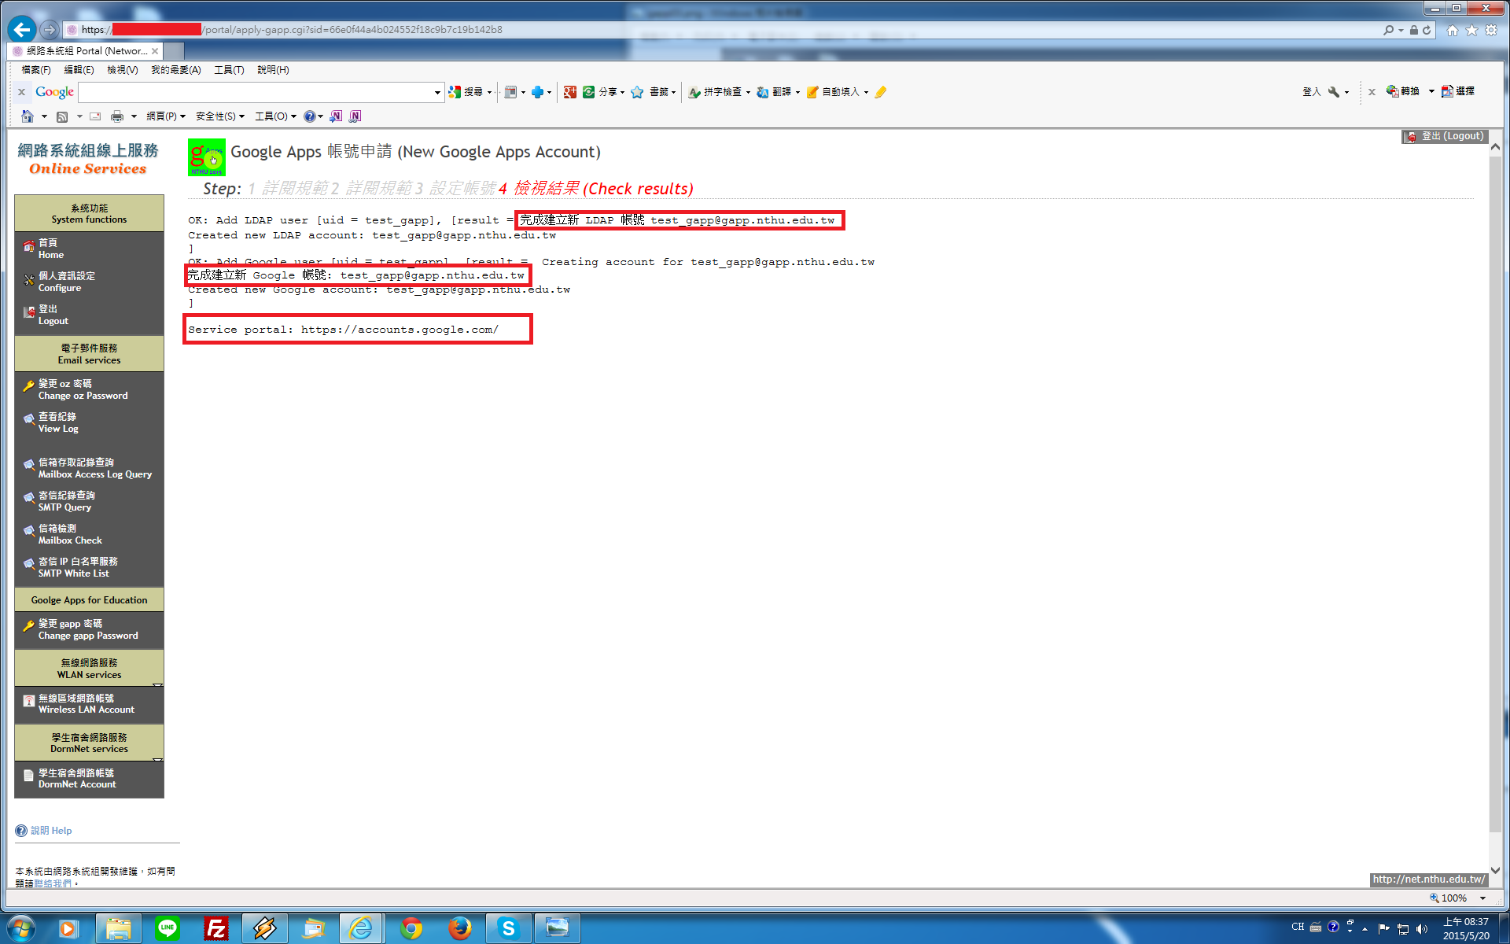The width and height of the screenshot is (1510, 944).
Task: Click the bookmark star icon in Google toolbar
Action: coord(637,92)
